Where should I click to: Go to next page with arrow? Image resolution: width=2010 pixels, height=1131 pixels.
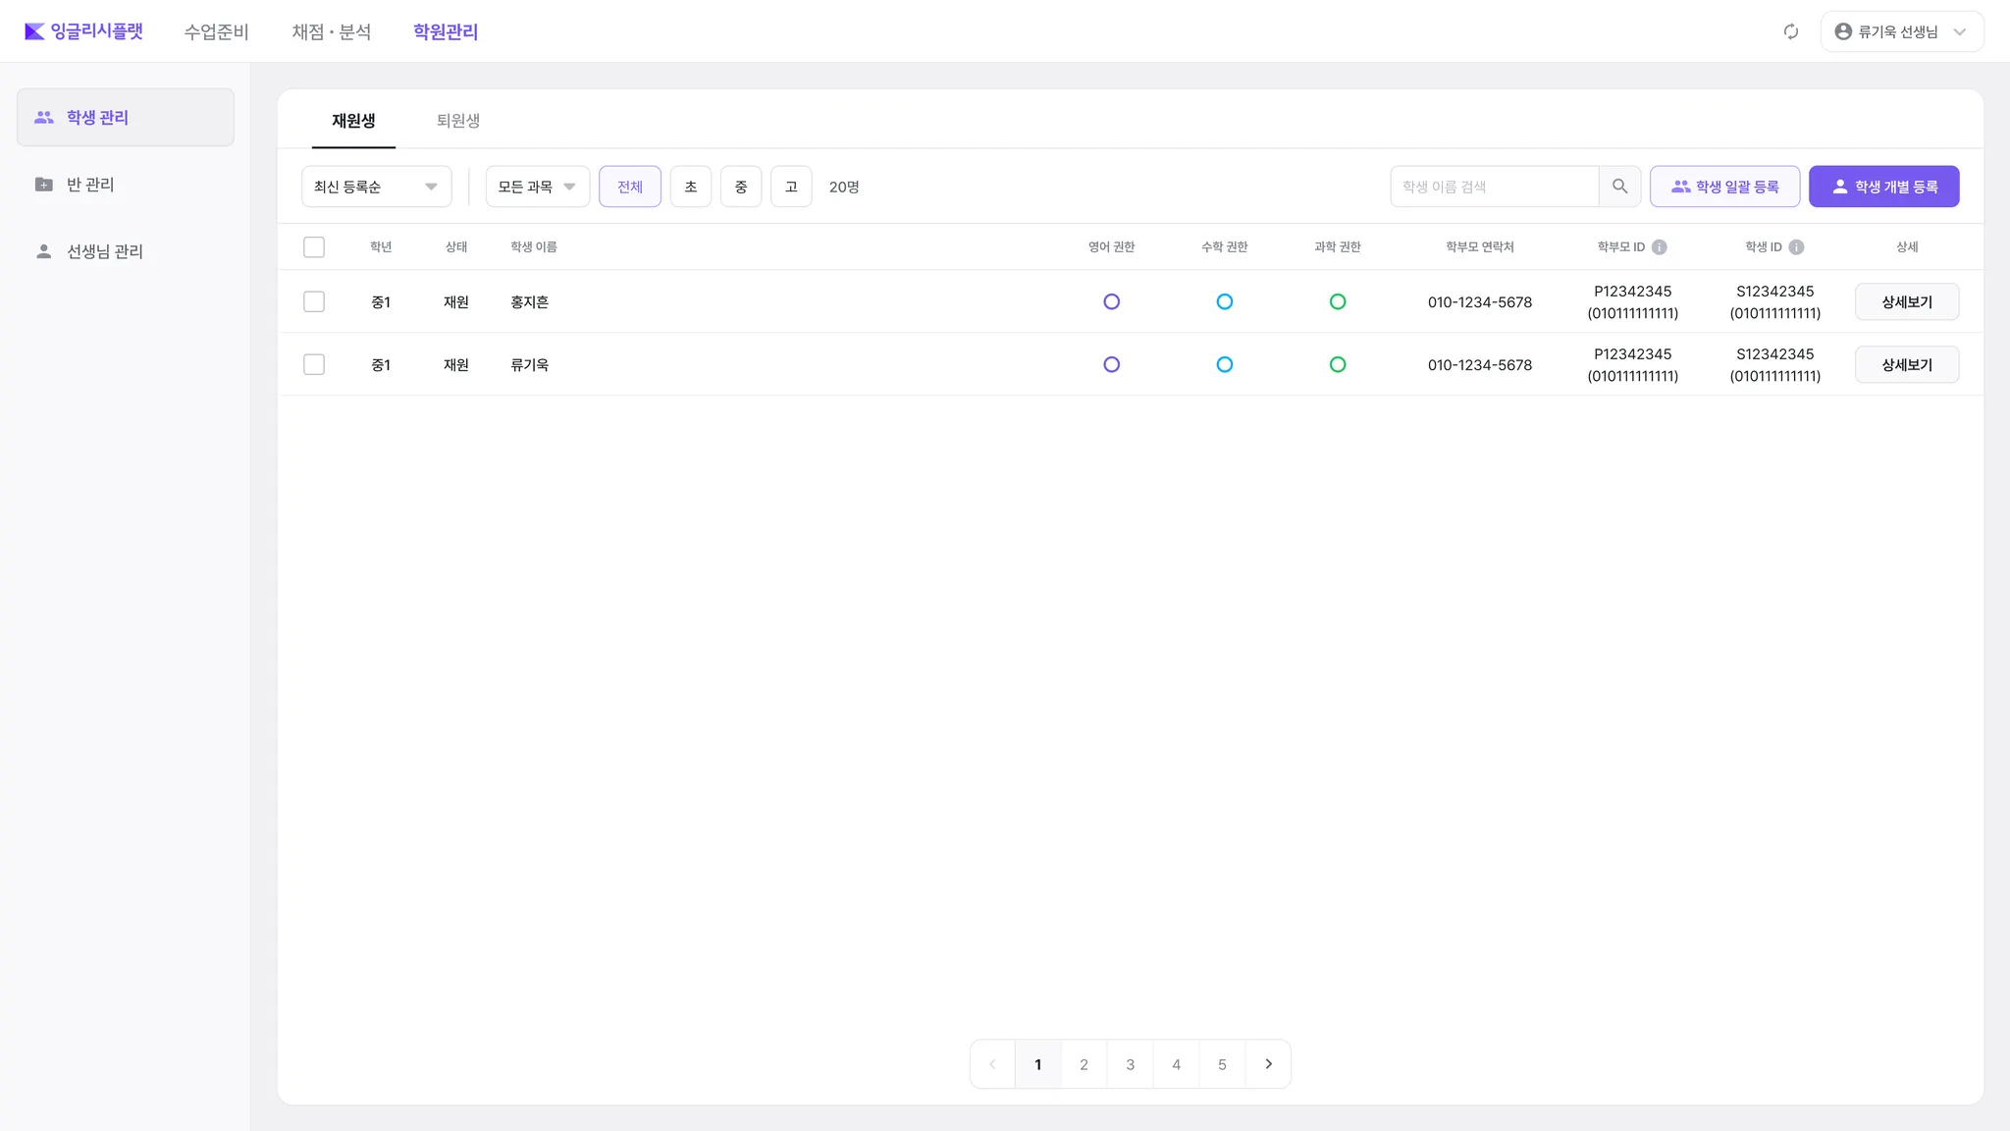coord(1268,1064)
